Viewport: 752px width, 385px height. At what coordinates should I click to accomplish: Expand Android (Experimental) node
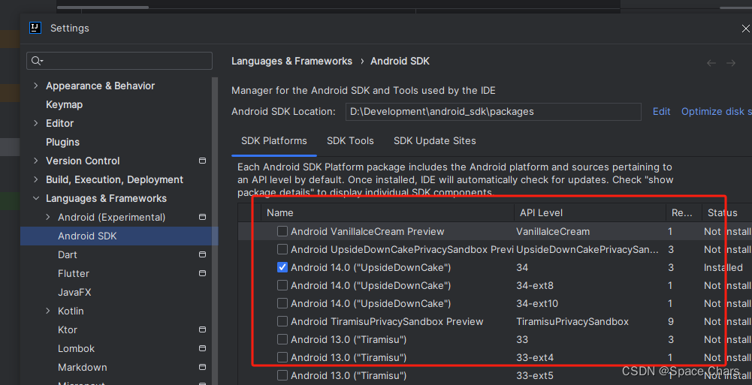pyautogui.click(x=48, y=217)
